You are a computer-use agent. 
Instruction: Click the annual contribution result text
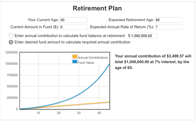tap(153, 62)
